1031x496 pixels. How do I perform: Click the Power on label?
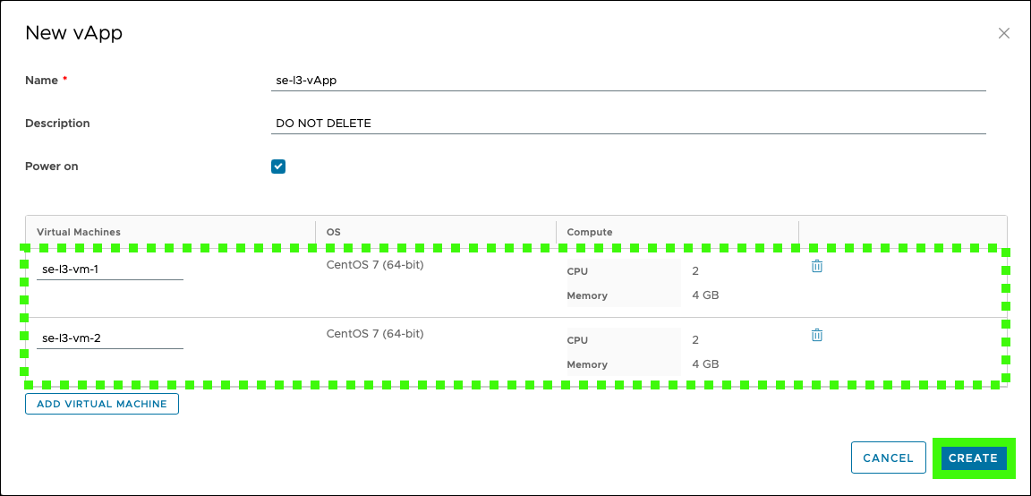(x=51, y=167)
